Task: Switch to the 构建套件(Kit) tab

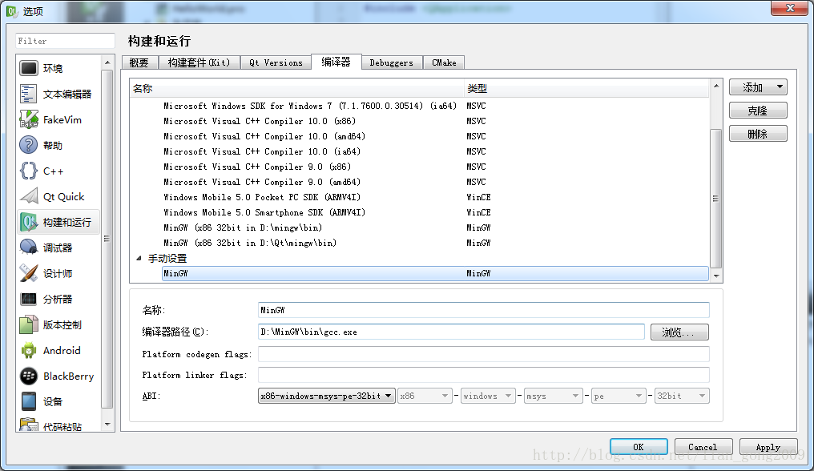Action: click(x=199, y=62)
